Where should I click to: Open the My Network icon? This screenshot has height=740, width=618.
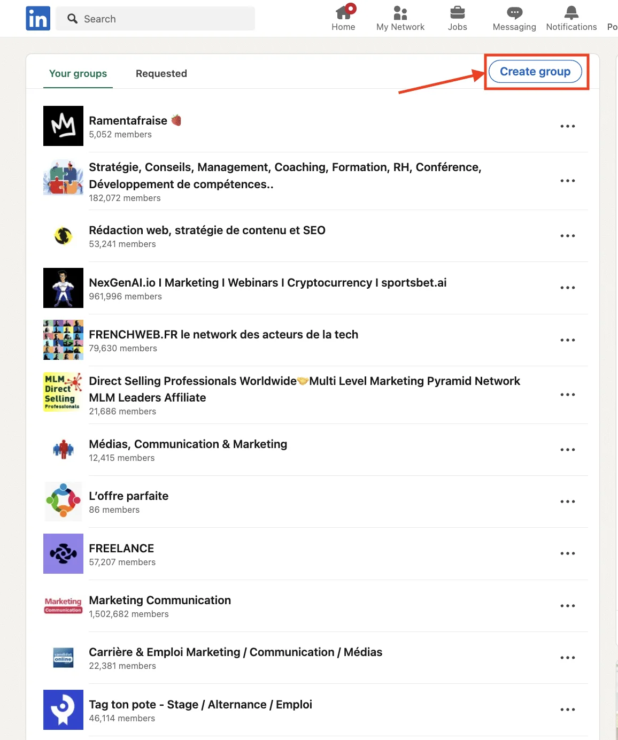[400, 12]
